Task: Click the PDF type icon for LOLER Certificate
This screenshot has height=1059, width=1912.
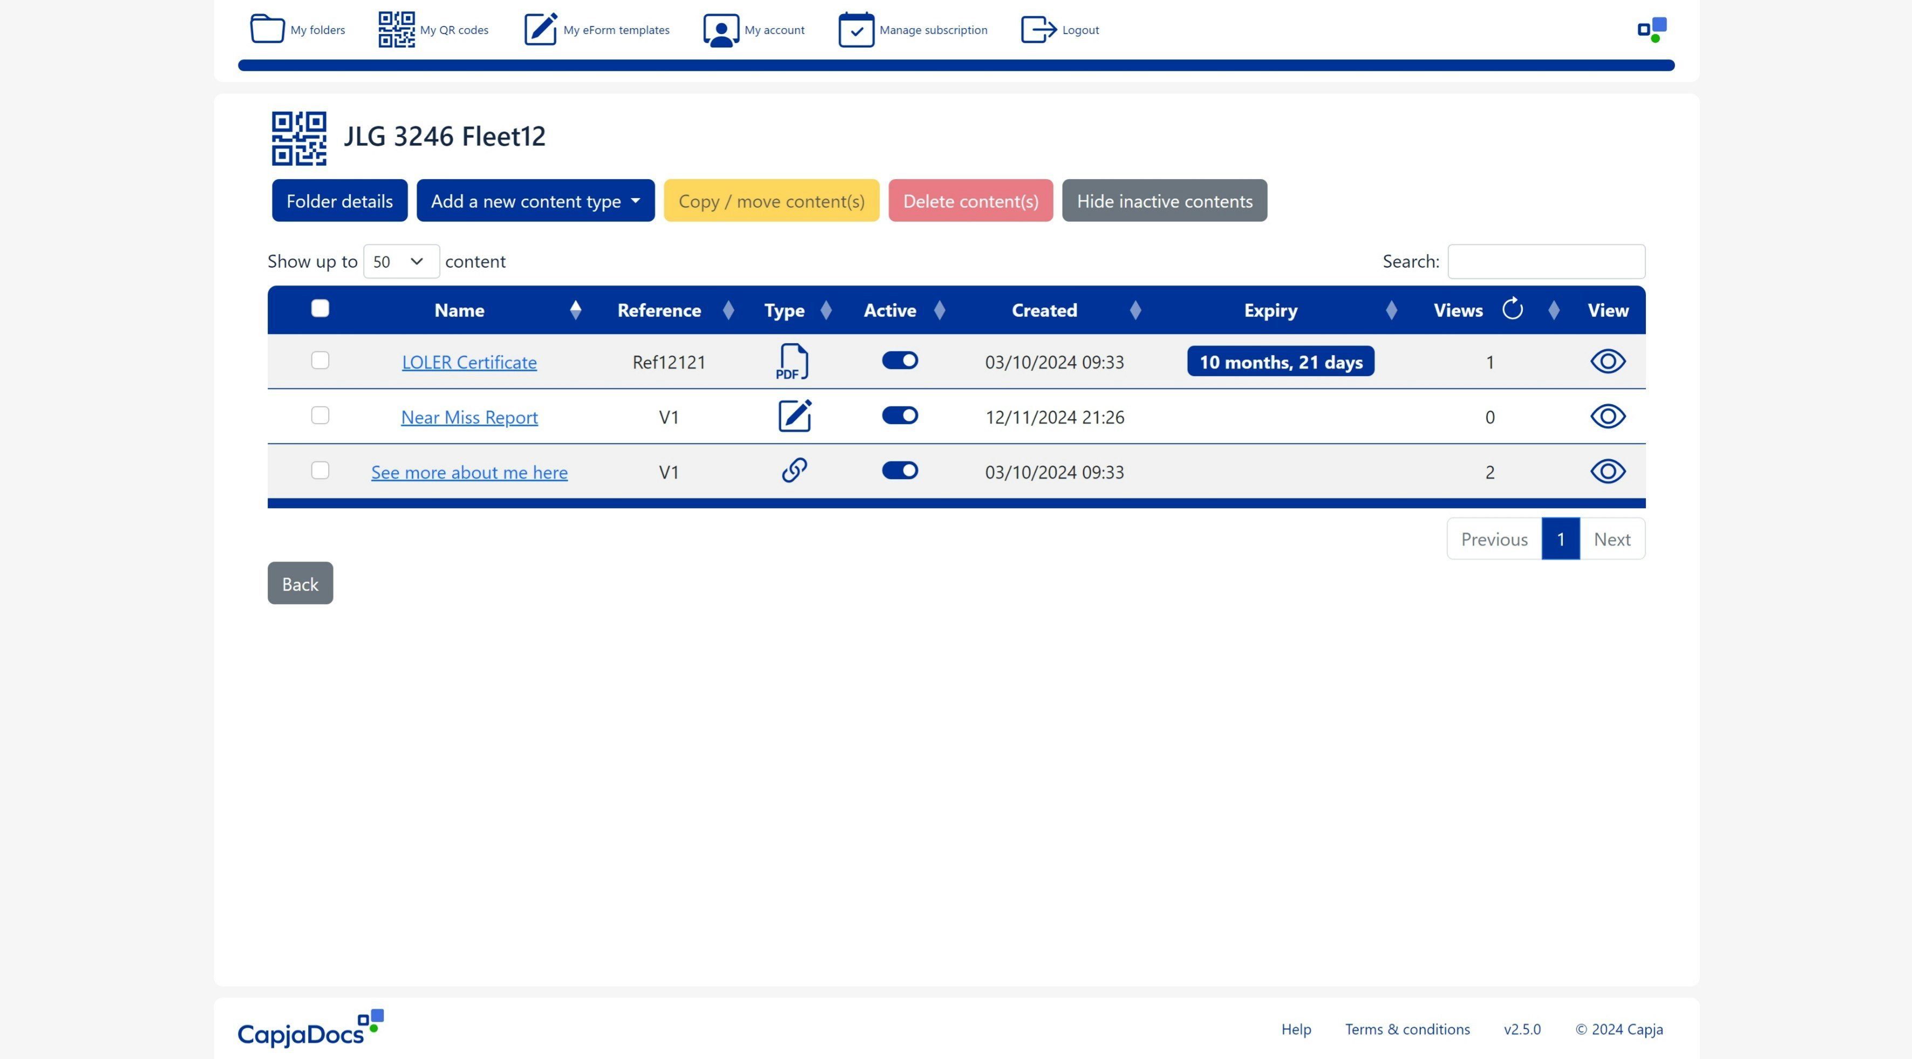Action: click(x=792, y=361)
